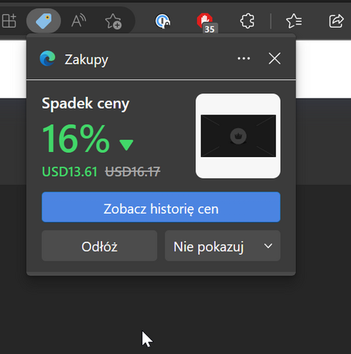Screen dimensions: 351x354
Task: Open the red AdBlock extension icon
Action: 206,21
